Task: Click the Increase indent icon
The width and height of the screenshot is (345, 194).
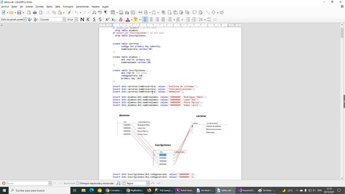Action: pyautogui.click(x=188, y=19)
